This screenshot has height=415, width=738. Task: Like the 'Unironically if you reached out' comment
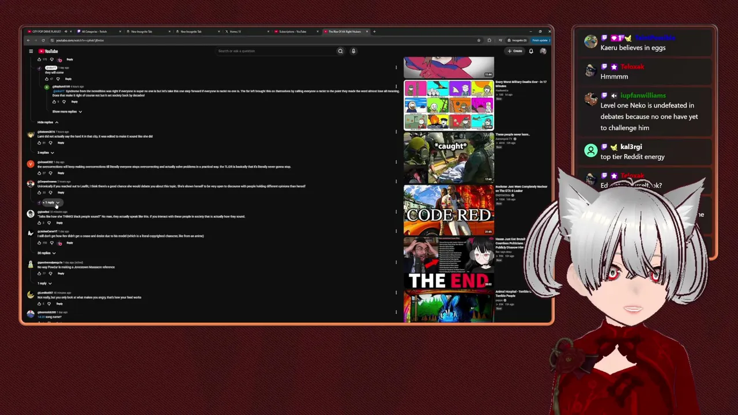39,193
